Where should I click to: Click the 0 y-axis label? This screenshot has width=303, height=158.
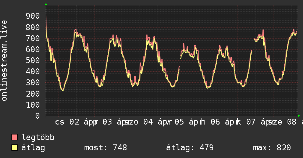pos(37,116)
